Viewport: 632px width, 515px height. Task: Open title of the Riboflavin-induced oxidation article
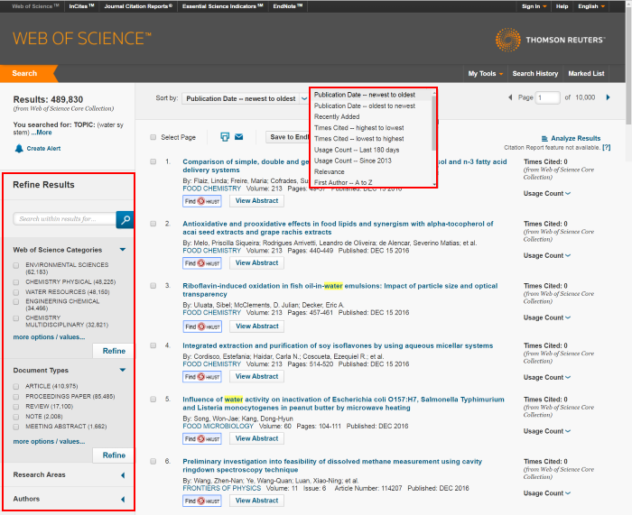(x=339, y=290)
